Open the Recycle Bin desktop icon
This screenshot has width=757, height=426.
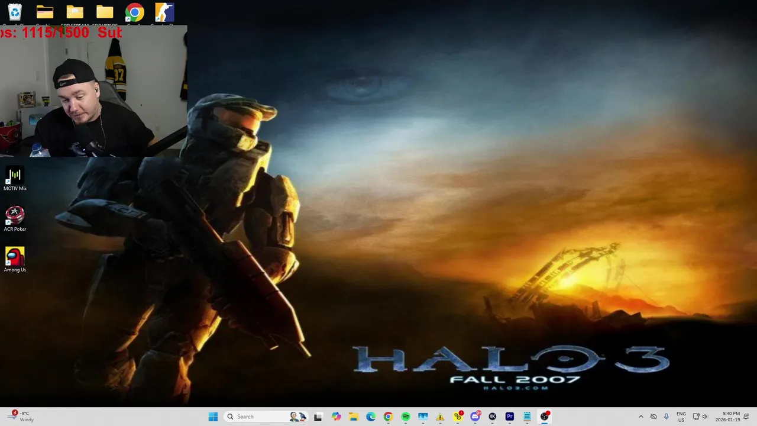coord(15,12)
